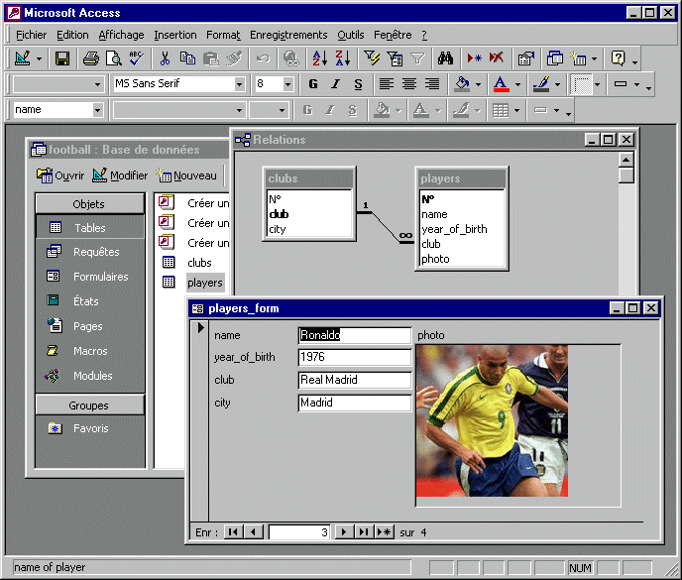Image resolution: width=682 pixels, height=580 pixels.
Task: Click the font color red A swatch
Action: pyautogui.click(x=501, y=84)
